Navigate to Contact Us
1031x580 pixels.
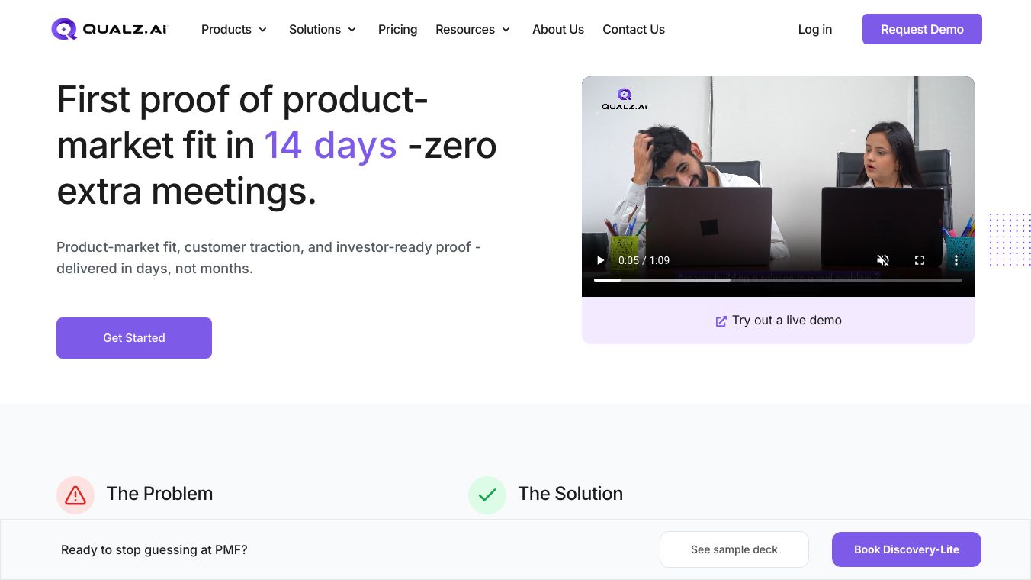[634, 29]
